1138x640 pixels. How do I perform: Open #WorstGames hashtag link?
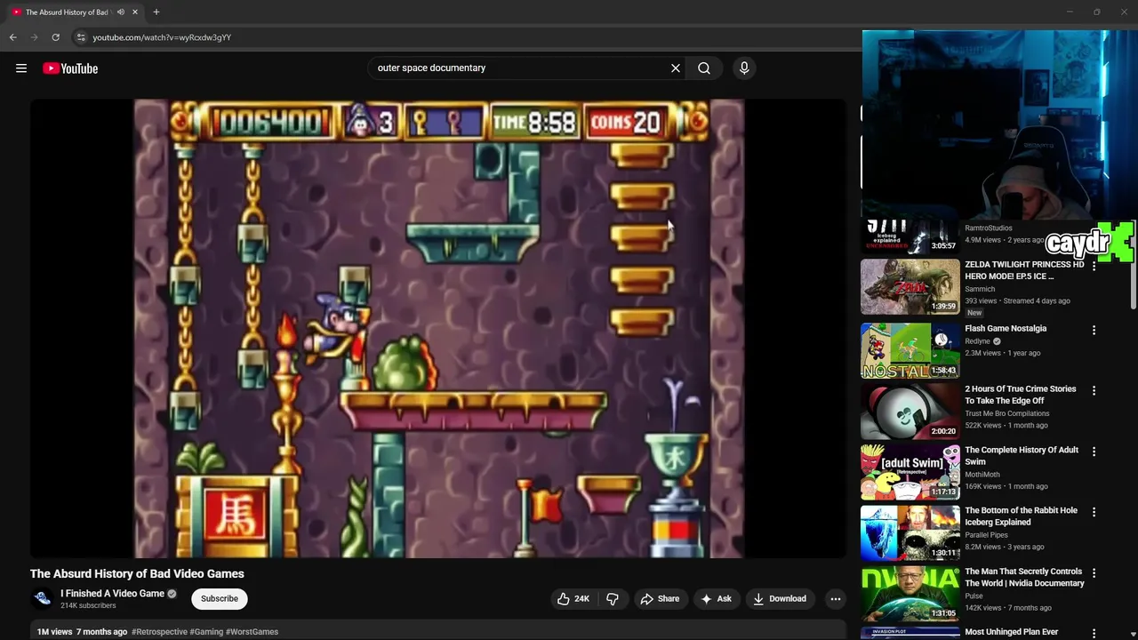[x=252, y=632]
